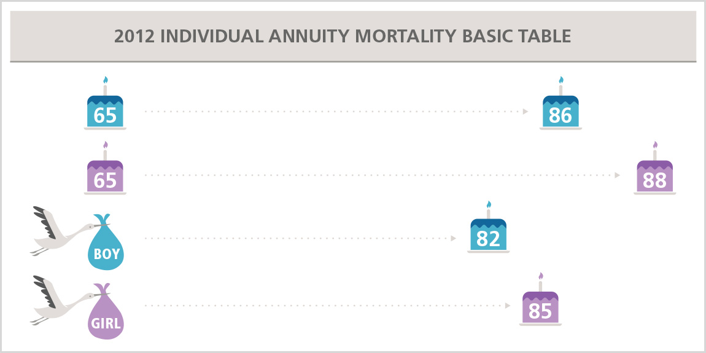Click the candle flame atop the 88 cake
This screenshot has height=353, width=706.
coord(655,145)
